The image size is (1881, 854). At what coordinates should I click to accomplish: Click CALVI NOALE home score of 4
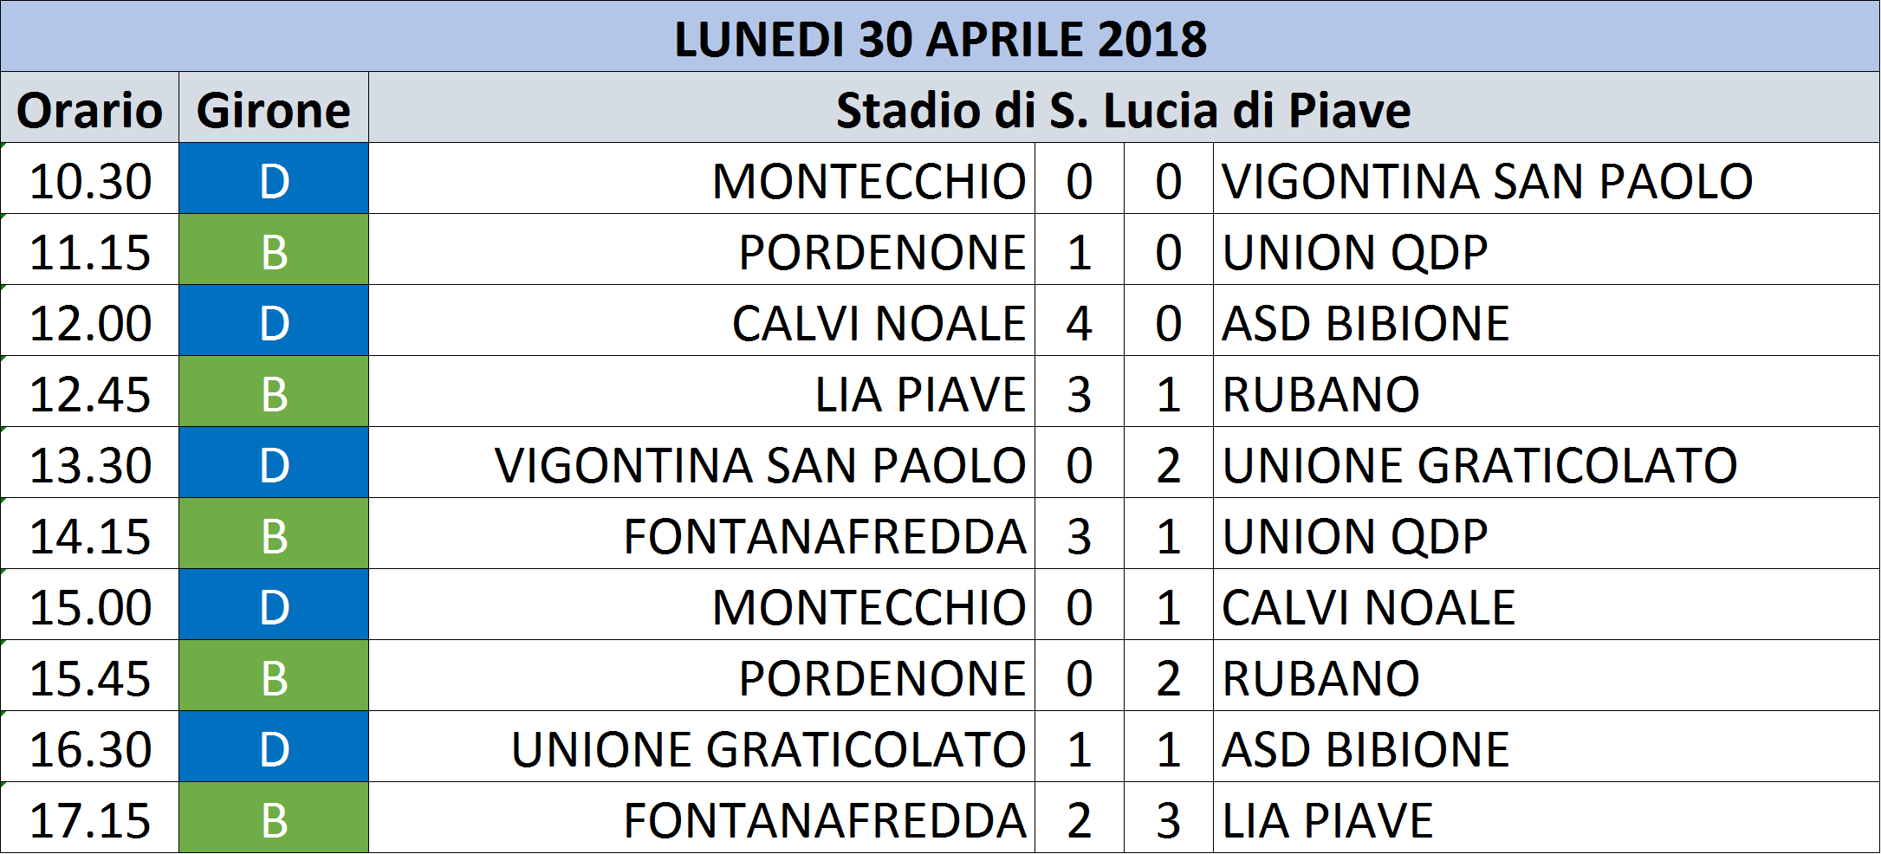click(x=1080, y=320)
